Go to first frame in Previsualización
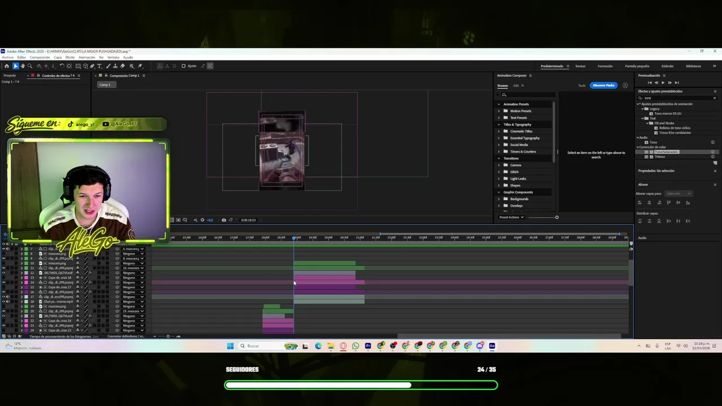The image size is (722, 406). click(650, 83)
